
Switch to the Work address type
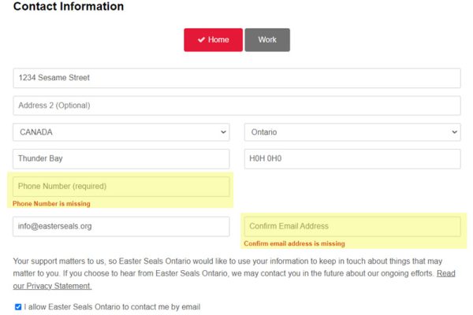[x=267, y=40]
